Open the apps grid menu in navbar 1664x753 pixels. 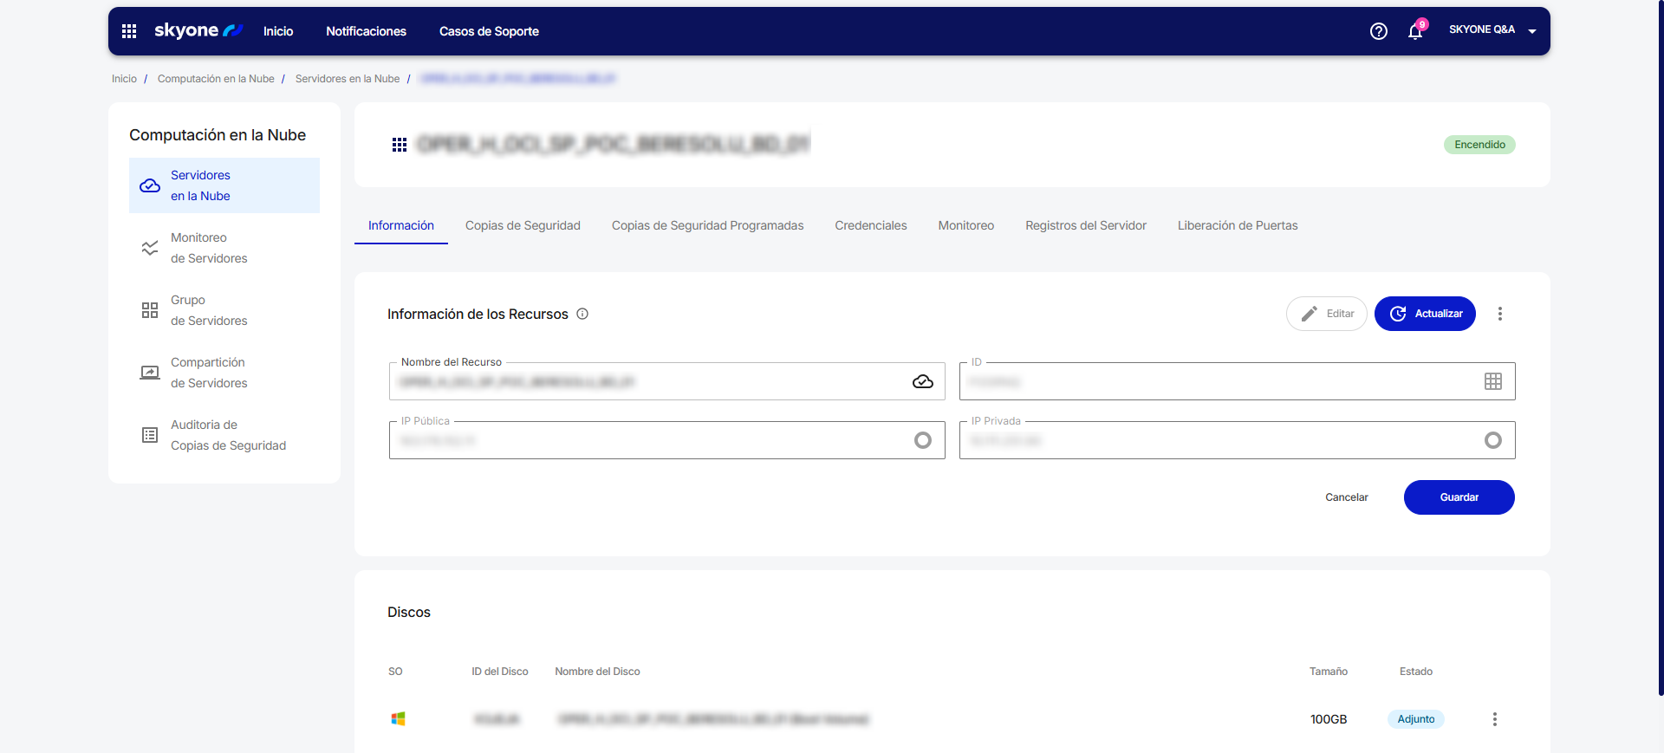[x=129, y=31]
